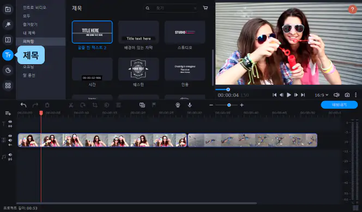Viewport: 362px width, 212px height.
Task: Select 웨스턴 YOUR TEXT badge thumbnail
Action: coord(138,69)
